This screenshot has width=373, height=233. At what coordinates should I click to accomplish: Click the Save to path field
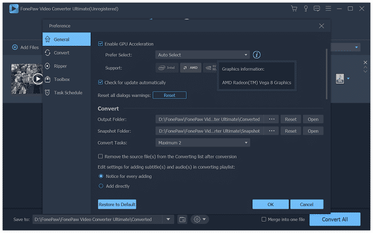pos(98,219)
